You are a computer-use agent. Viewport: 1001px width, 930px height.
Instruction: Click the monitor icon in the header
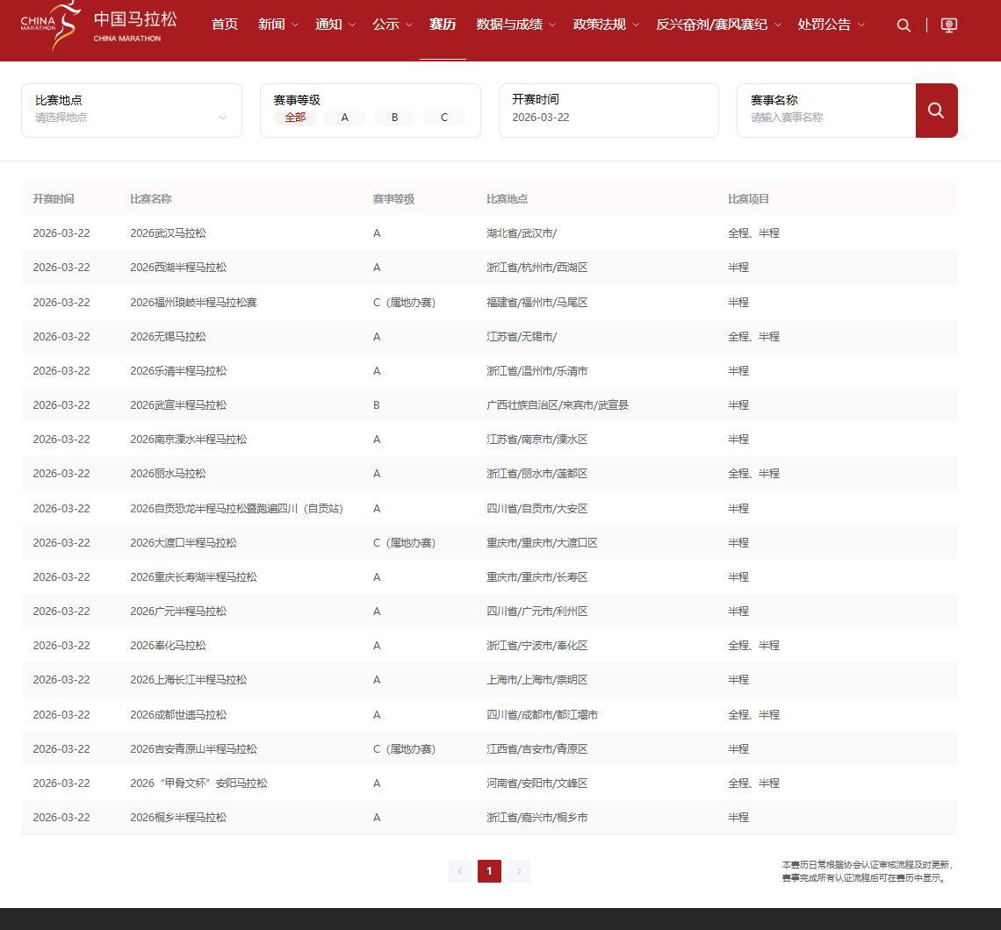tap(949, 25)
